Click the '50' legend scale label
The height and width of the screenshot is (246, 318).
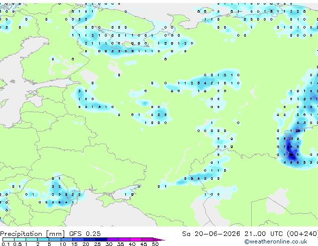pyautogui.click(x=155, y=244)
